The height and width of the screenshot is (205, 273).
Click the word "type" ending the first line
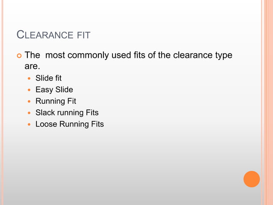pos(224,56)
